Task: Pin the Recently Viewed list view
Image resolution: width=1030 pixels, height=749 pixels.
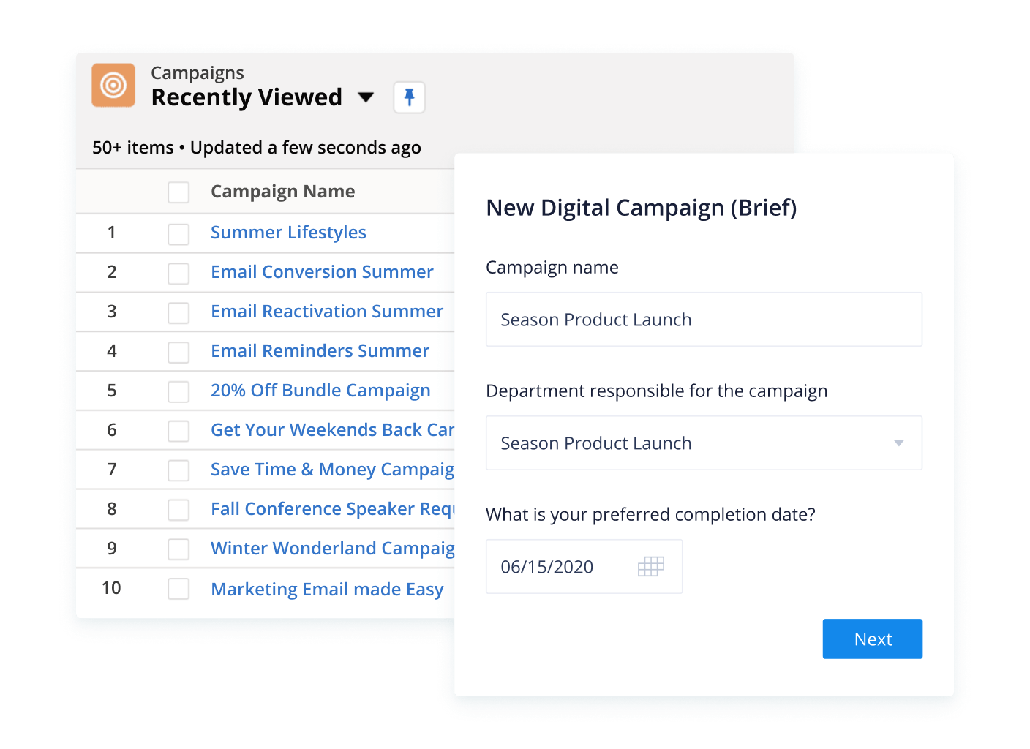Action: coord(409,97)
